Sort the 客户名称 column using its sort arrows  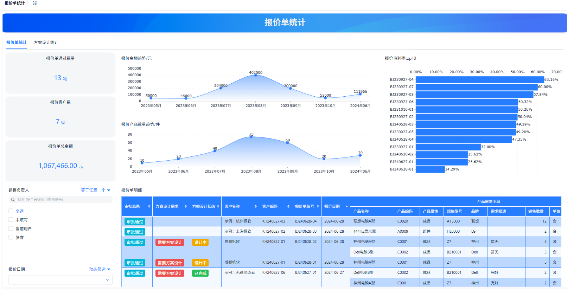[x=256, y=207]
